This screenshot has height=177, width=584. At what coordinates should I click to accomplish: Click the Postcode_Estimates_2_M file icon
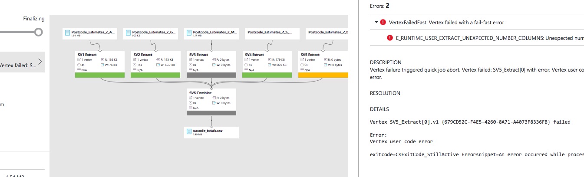pyautogui.click(x=189, y=33)
